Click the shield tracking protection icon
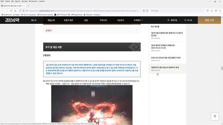223x125 pixels. (x=20, y=11)
